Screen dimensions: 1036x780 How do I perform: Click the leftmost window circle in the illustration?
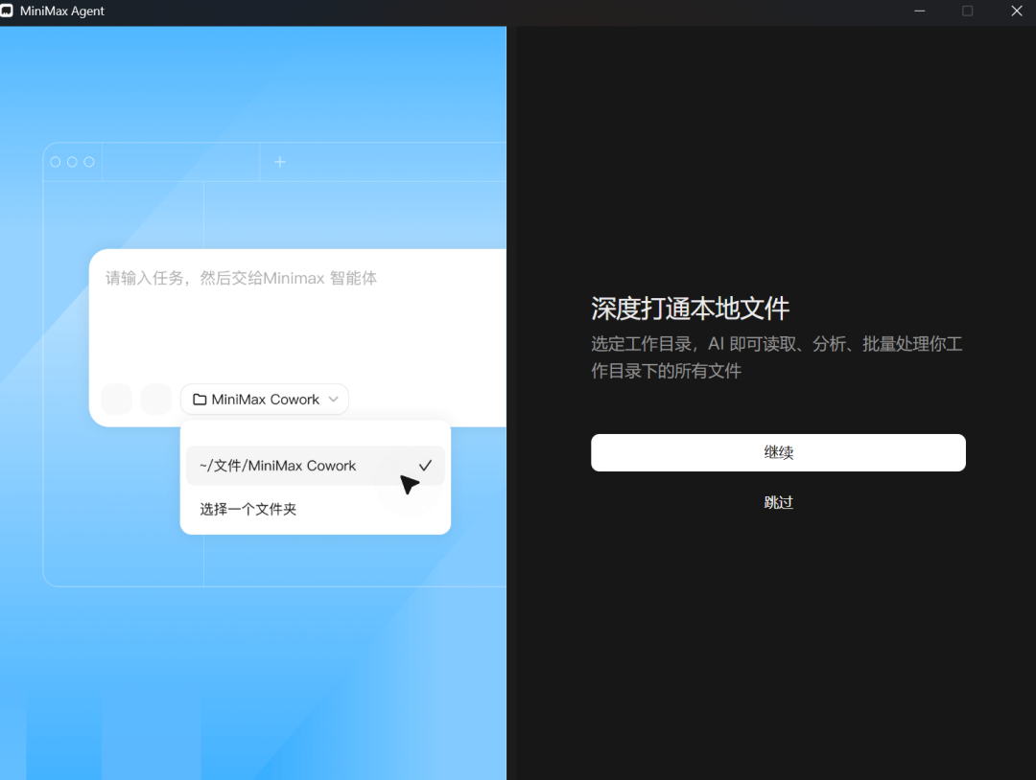tap(56, 161)
